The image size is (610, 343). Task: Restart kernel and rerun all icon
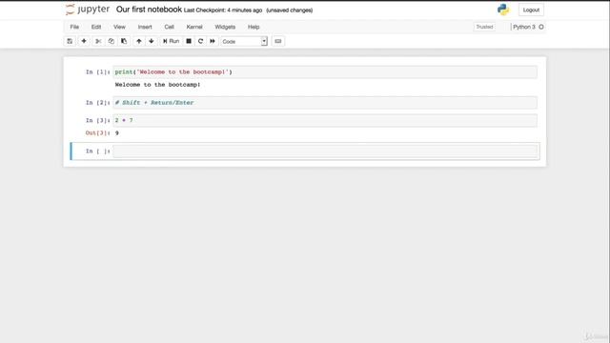pyautogui.click(x=213, y=41)
